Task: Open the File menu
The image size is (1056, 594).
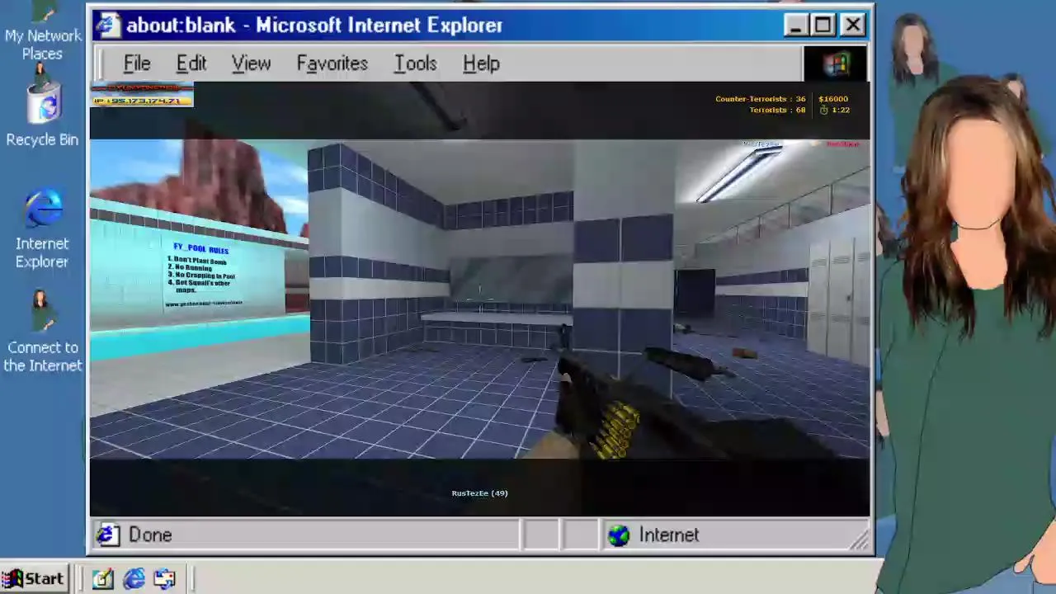Action: point(137,64)
